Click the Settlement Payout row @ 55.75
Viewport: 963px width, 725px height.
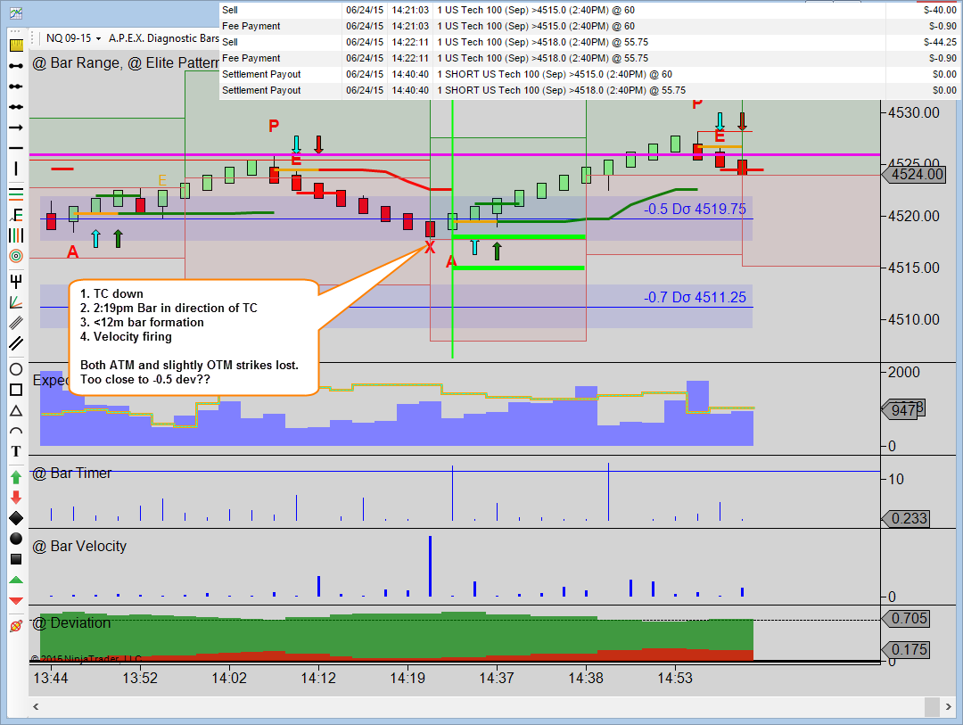tap(589, 90)
